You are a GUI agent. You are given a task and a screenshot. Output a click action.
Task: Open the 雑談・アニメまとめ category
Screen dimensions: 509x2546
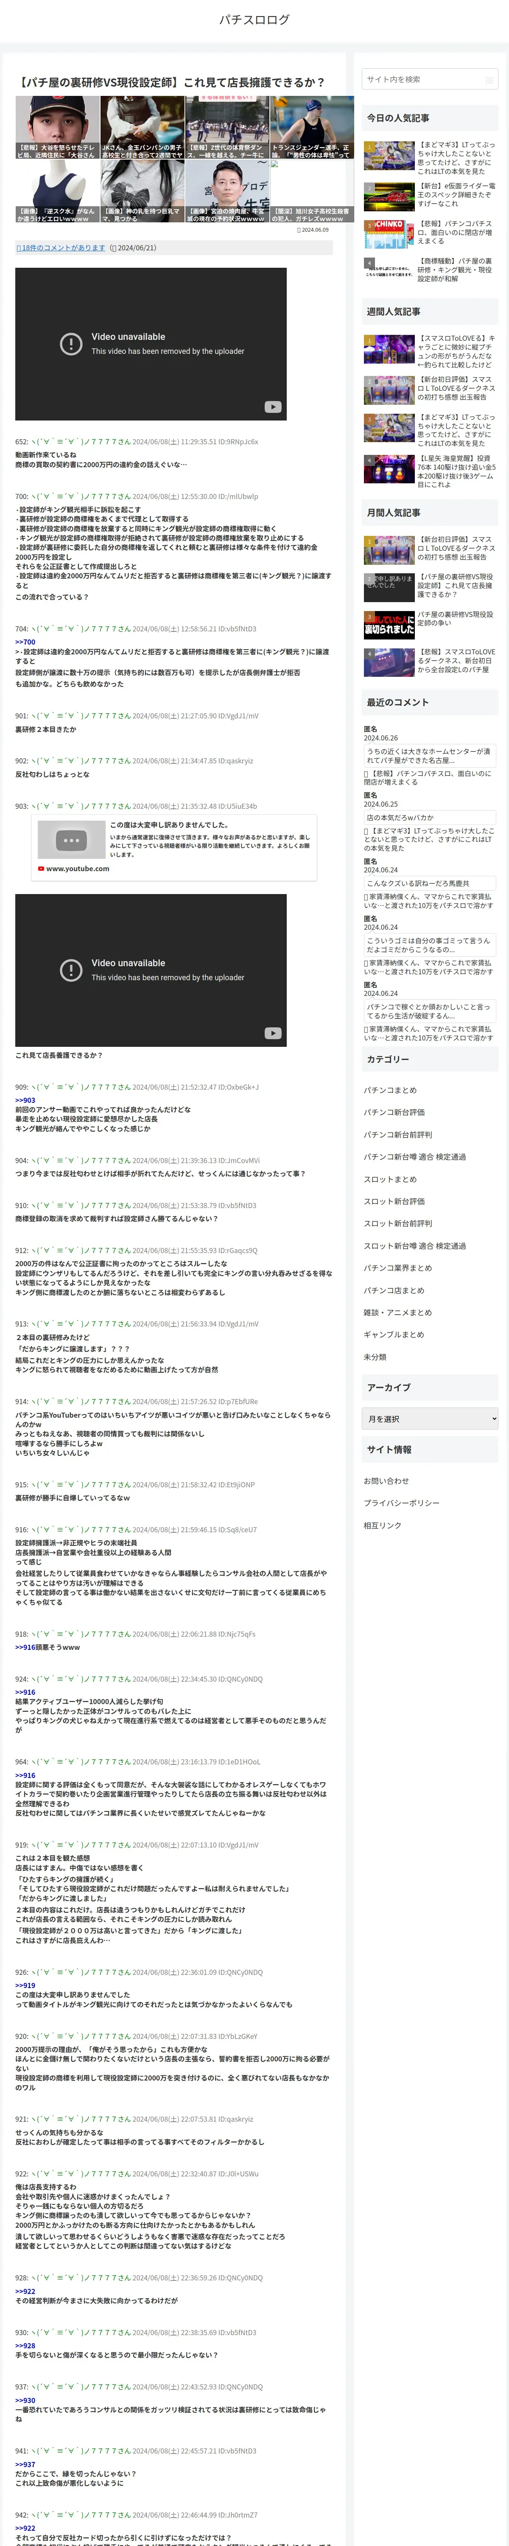[x=398, y=1312]
